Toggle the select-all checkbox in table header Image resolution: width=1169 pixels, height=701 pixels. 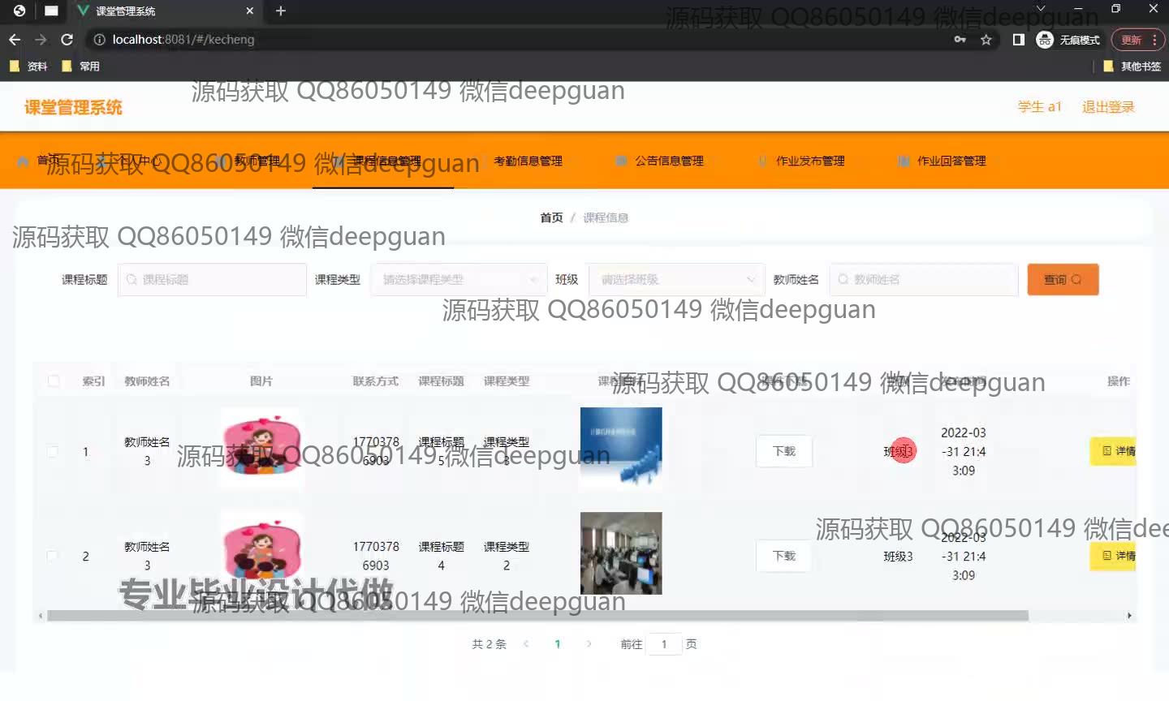point(54,381)
